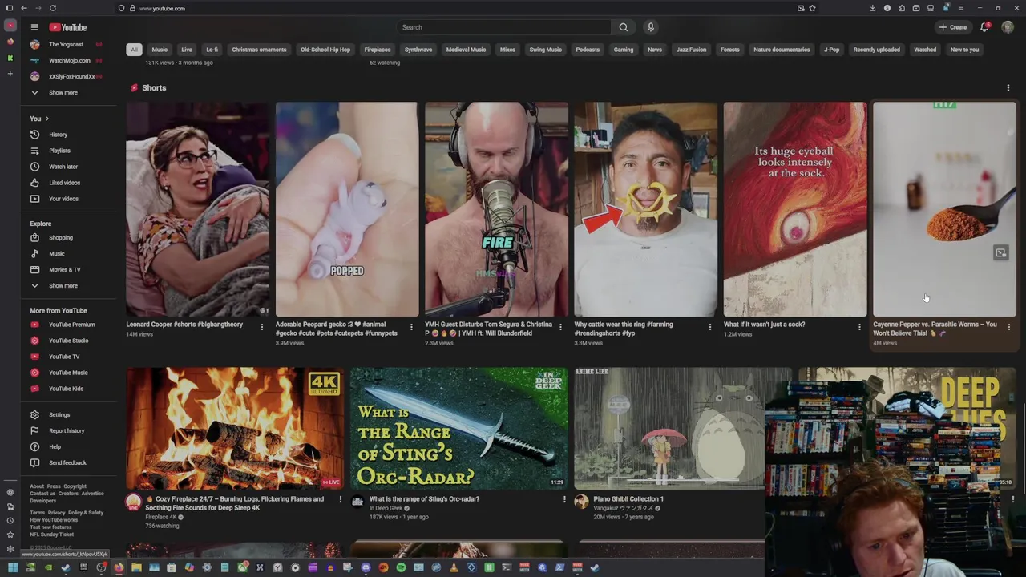
Task: Open Shorts shelf three-dot options
Action: coord(1008,88)
